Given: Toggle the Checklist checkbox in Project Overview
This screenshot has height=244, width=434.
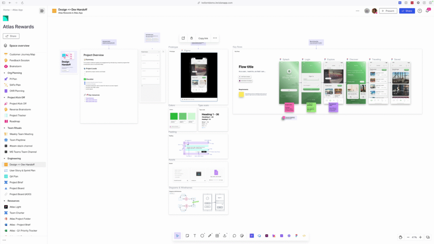Looking at the screenshot, I should (85, 79).
